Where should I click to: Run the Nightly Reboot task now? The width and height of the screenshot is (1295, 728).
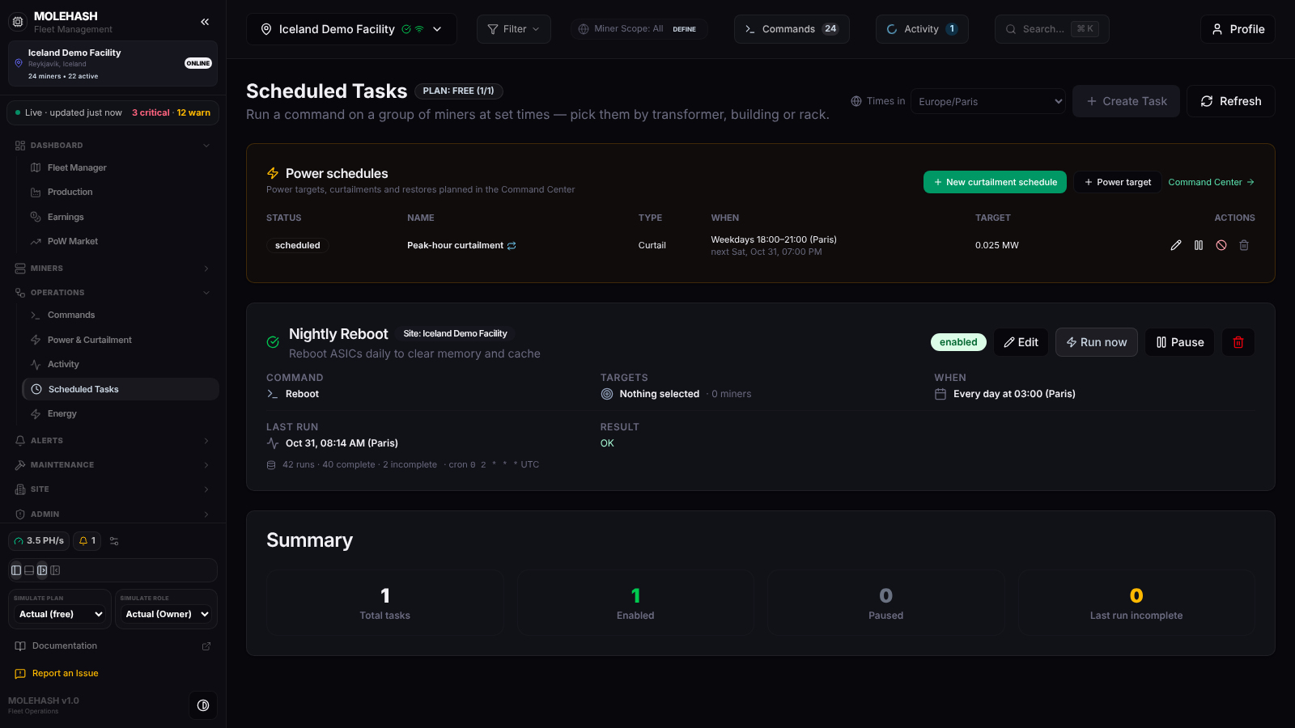1097,342
